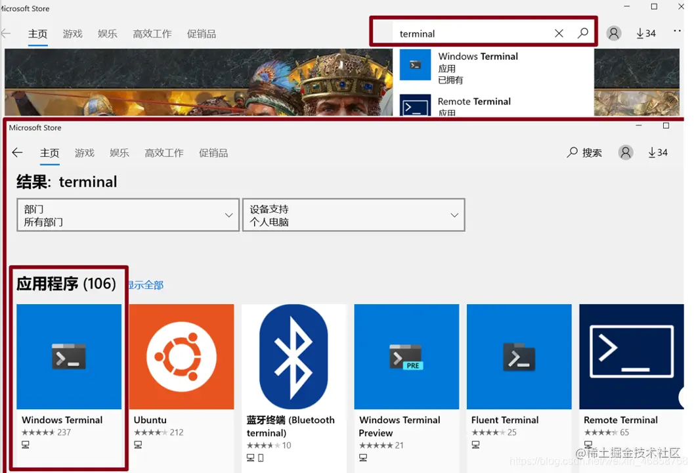Open the account profile icon in the top window

coord(613,34)
